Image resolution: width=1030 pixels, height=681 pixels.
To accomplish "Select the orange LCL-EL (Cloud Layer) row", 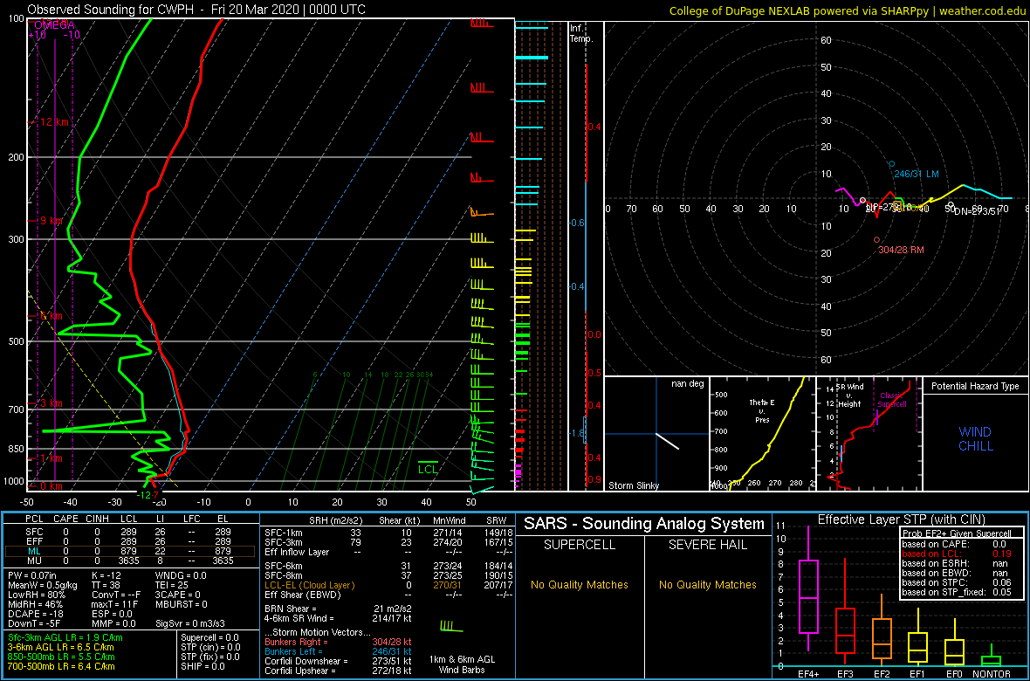I will pyautogui.click(x=388, y=585).
